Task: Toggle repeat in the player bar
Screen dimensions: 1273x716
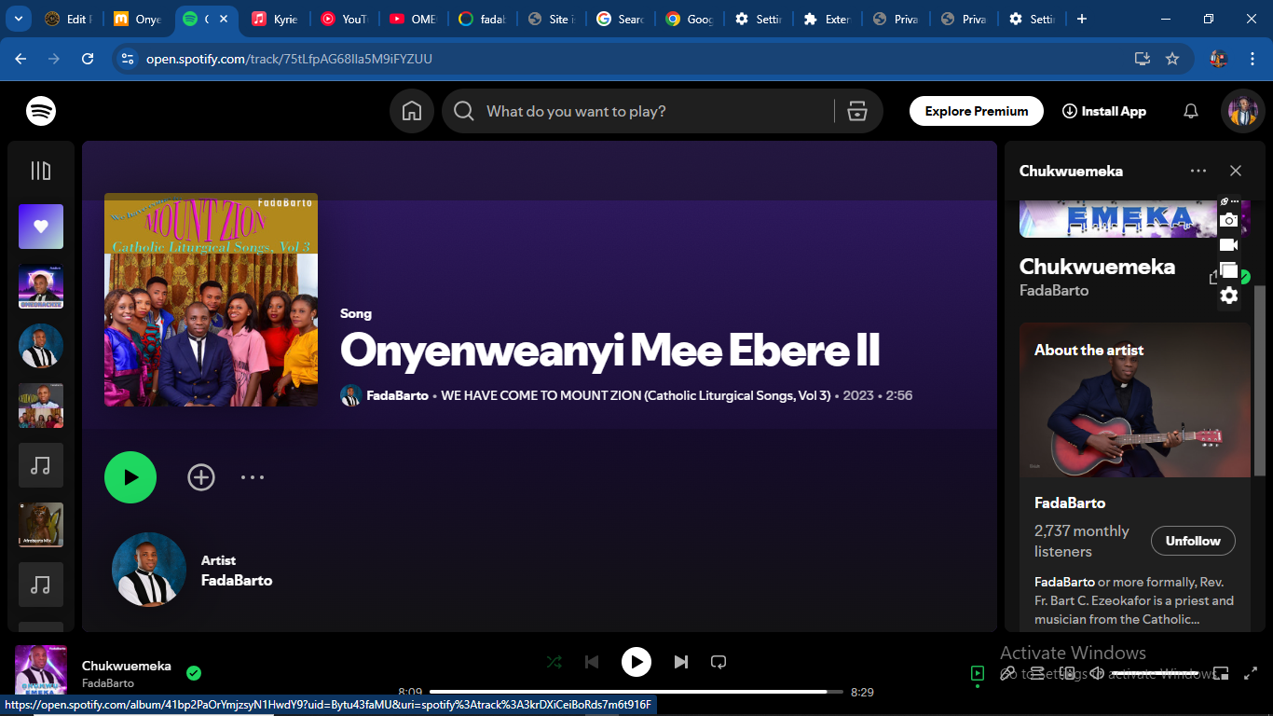Action: pyautogui.click(x=719, y=662)
